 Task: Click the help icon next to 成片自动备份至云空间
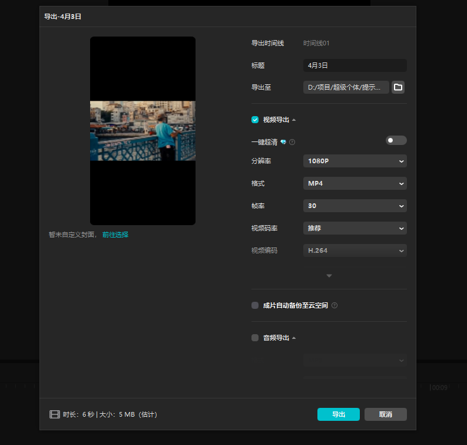pyautogui.click(x=334, y=305)
